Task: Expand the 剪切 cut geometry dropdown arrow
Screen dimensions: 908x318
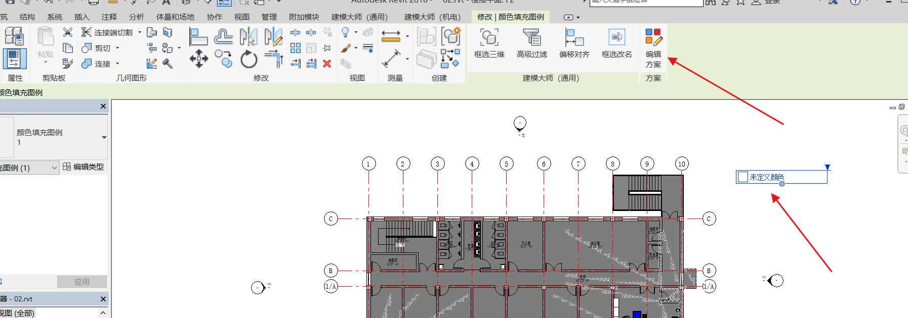Action: point(117,48)
